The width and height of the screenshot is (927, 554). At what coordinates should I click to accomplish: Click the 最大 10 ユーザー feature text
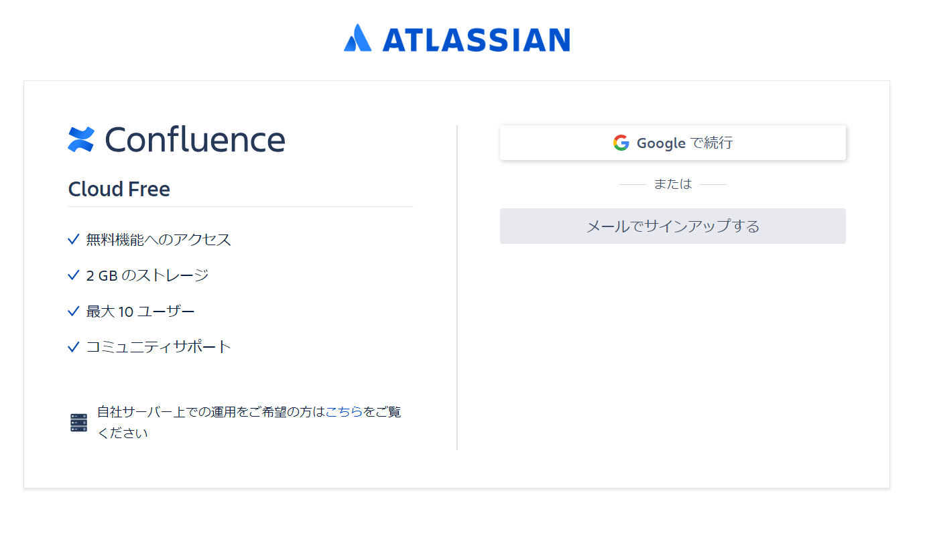[x=141, y=311]
